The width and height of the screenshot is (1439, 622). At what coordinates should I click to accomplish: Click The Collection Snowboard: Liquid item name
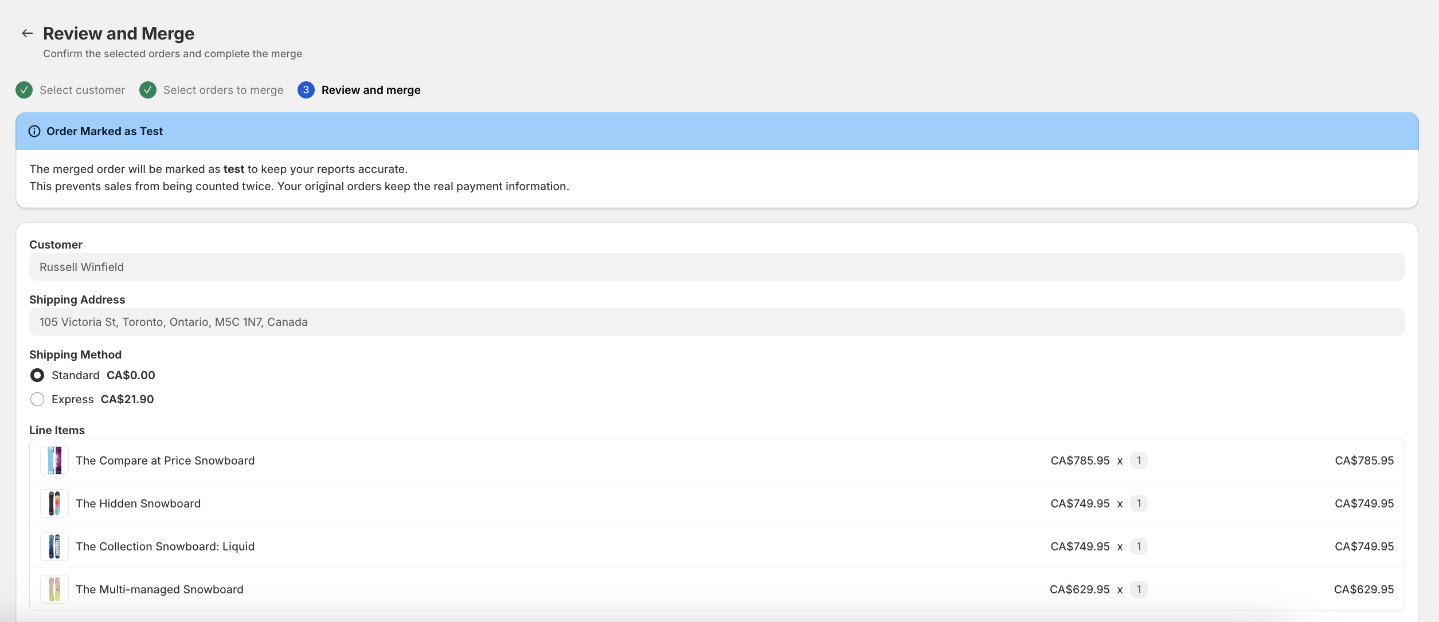165,546
